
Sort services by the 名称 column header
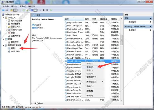click(x=74, y=19)
